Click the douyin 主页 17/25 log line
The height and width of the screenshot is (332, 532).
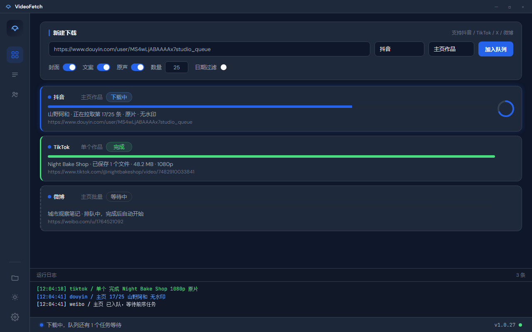101,297
